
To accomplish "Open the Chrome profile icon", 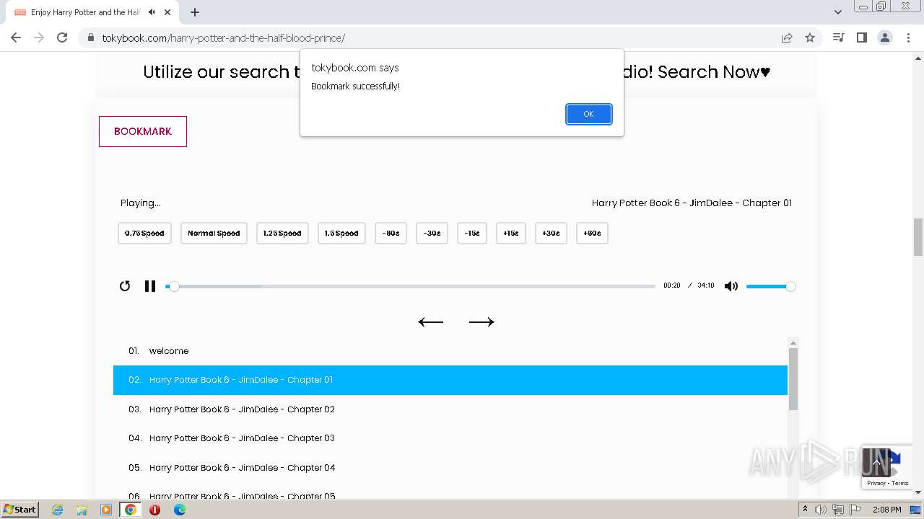I will (884, 37).
